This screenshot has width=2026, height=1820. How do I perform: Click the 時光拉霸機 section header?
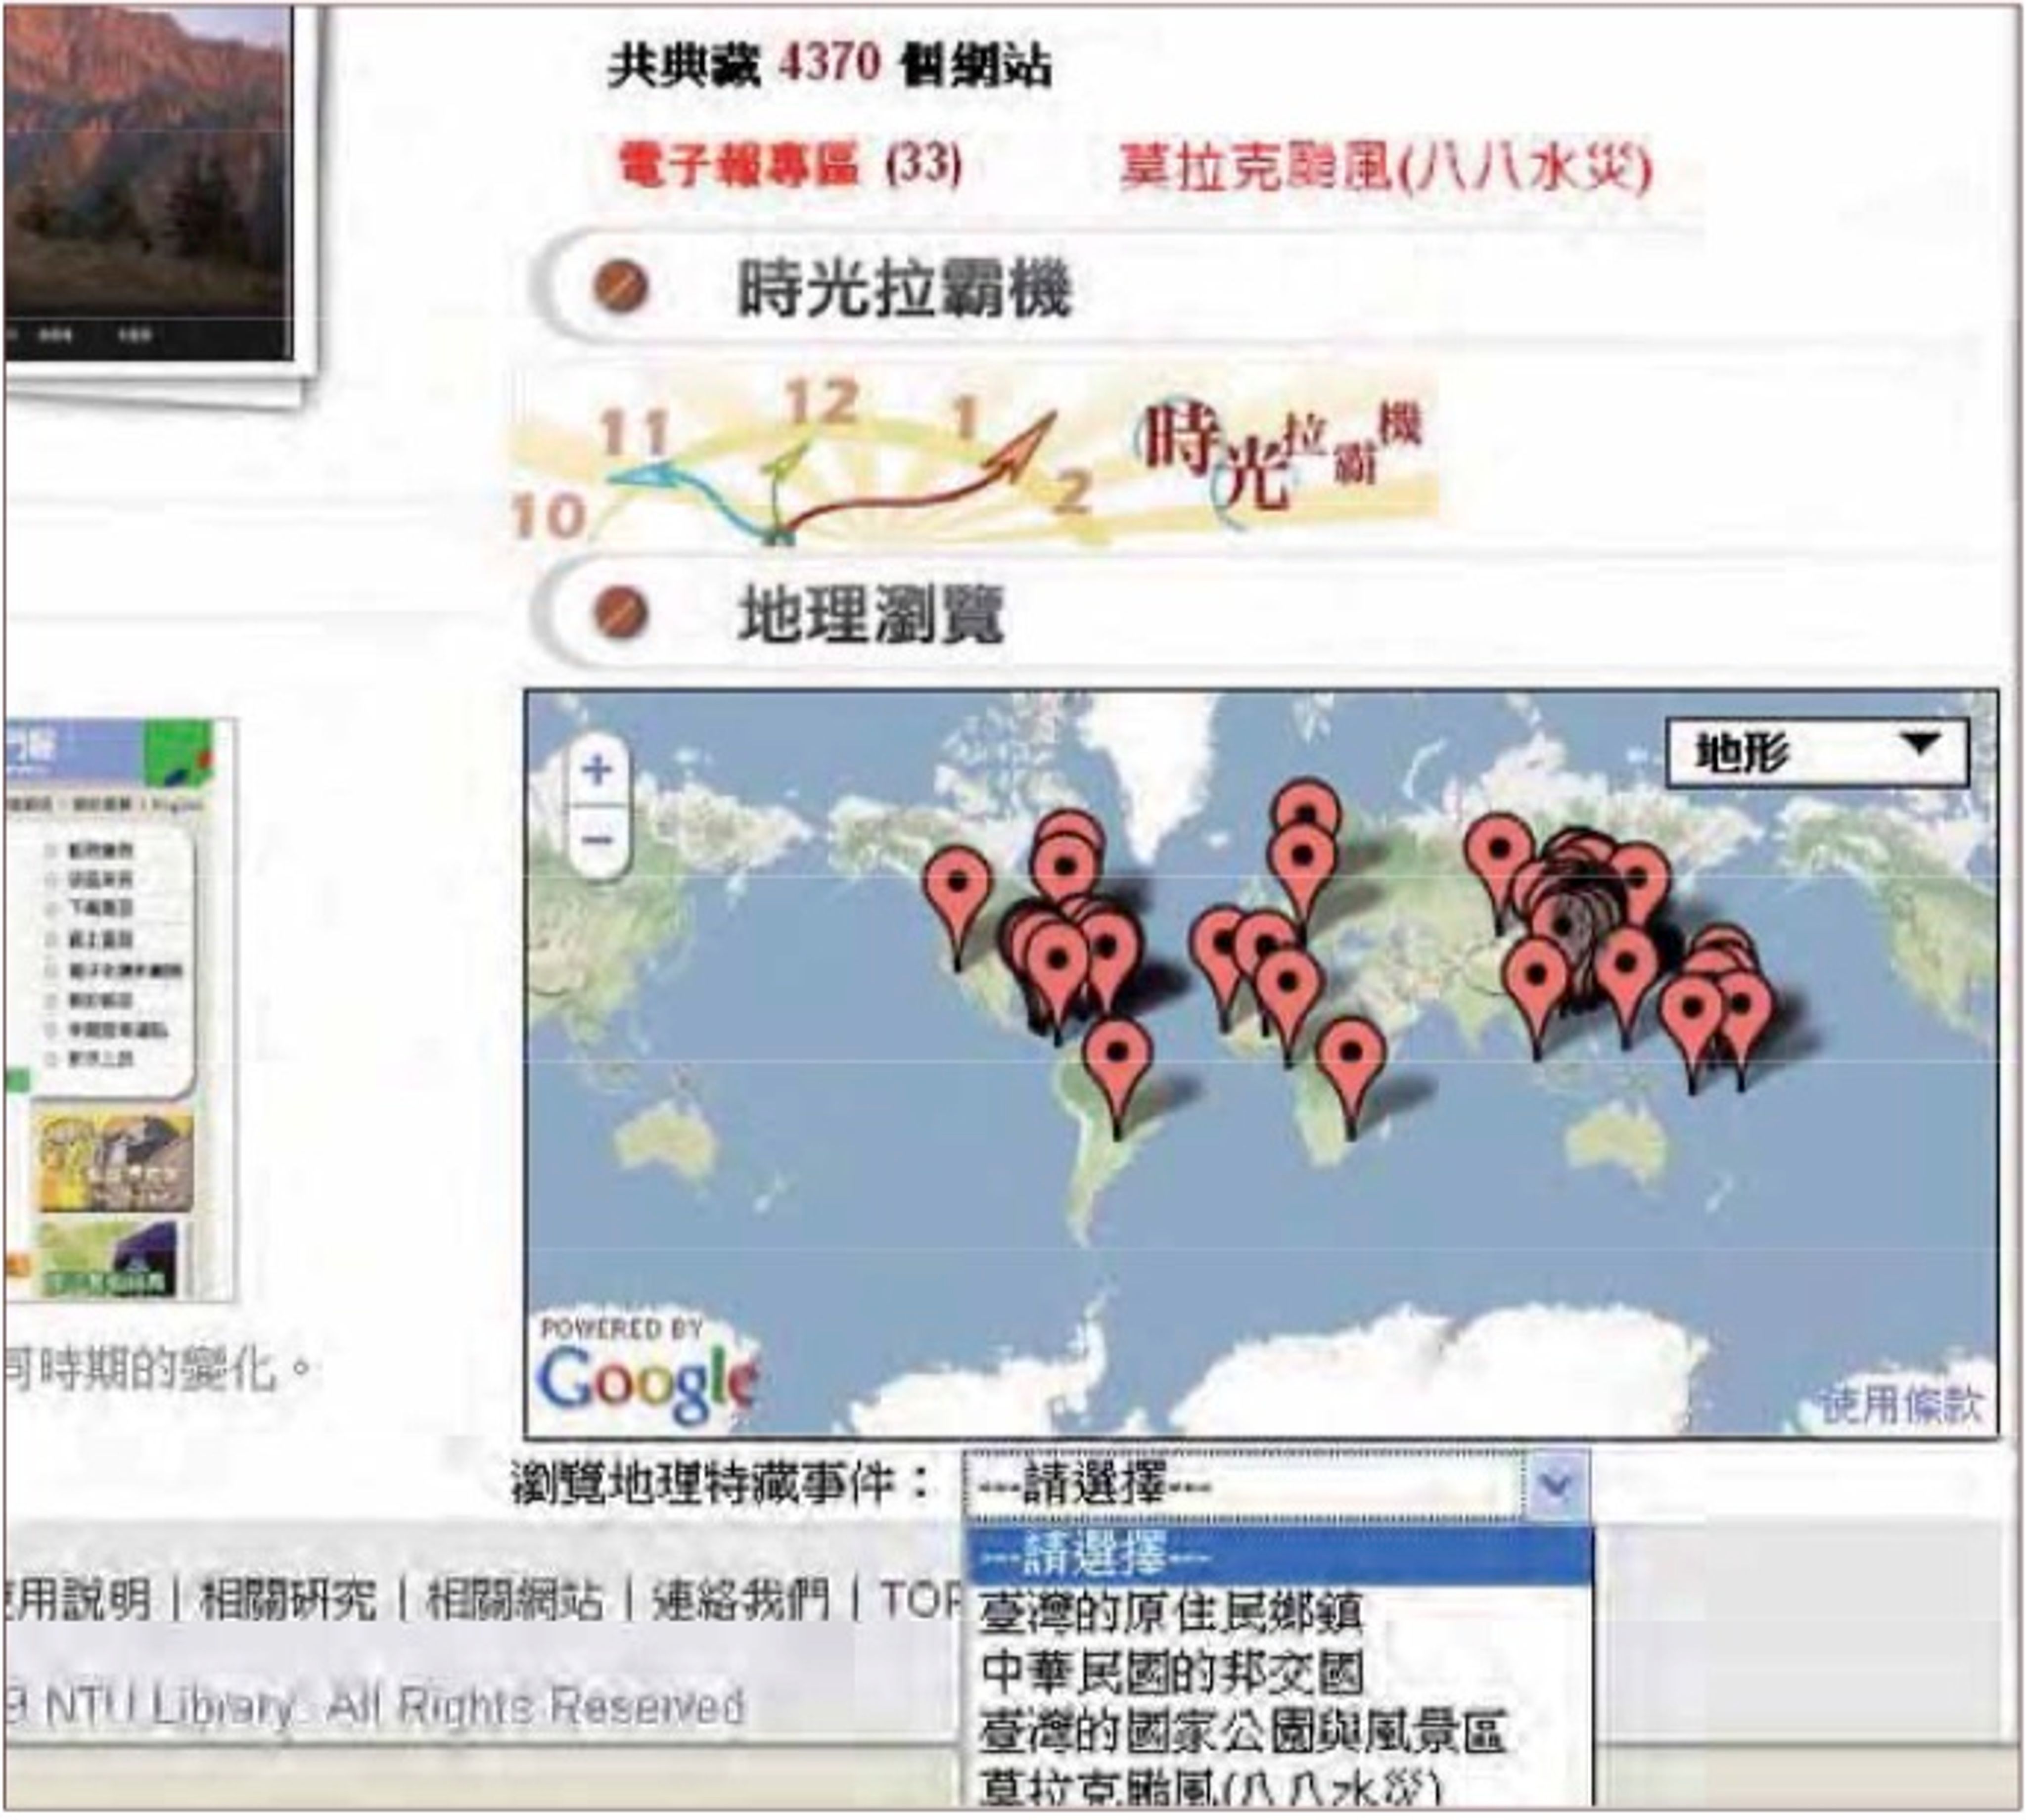pos(904,288)
